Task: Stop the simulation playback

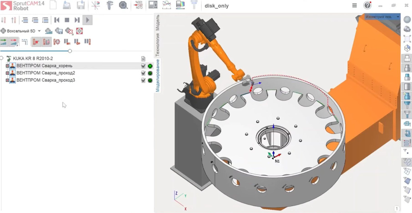Action: coord(67,20)
